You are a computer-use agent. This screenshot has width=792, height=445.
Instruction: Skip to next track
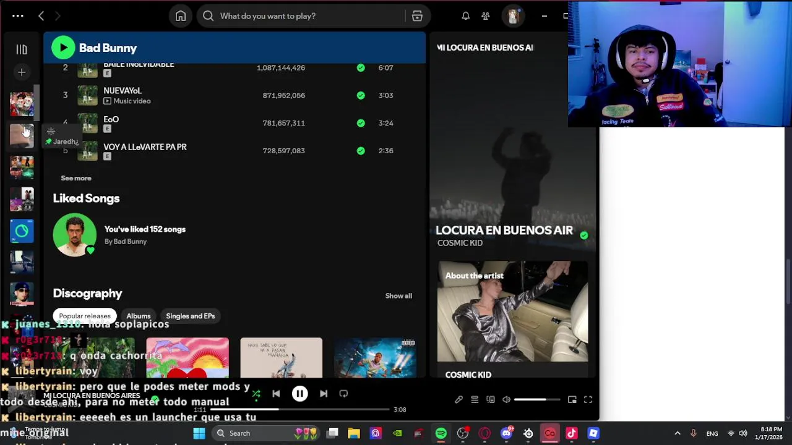[x=324, y=394]
